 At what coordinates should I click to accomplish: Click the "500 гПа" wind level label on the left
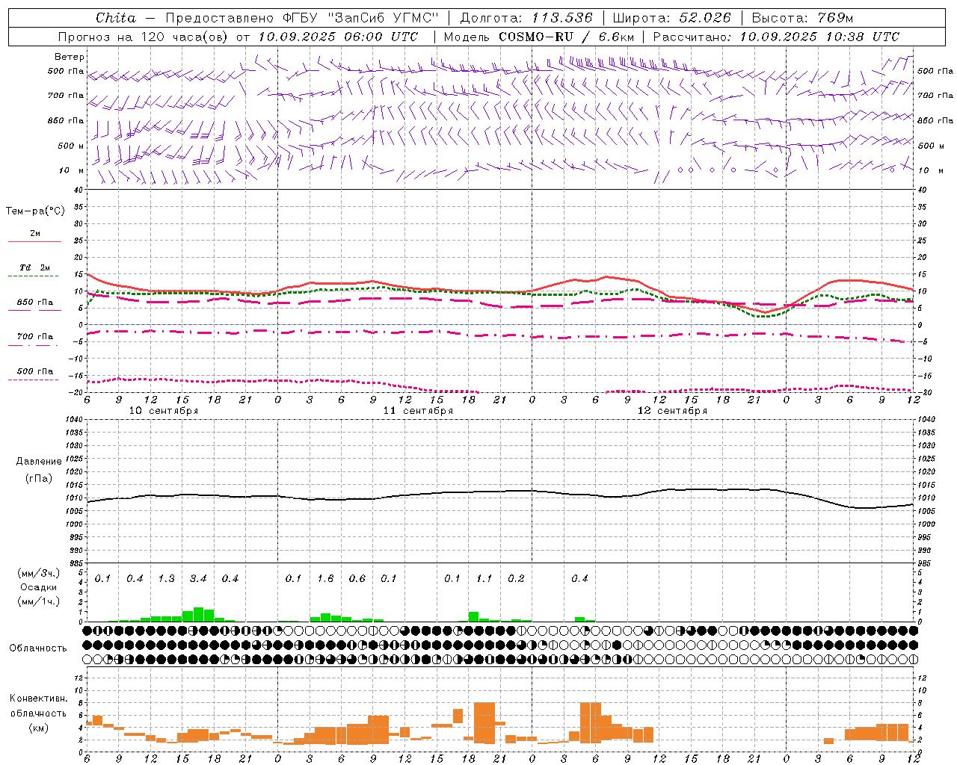pyautogui.click(x=66, y=71)
